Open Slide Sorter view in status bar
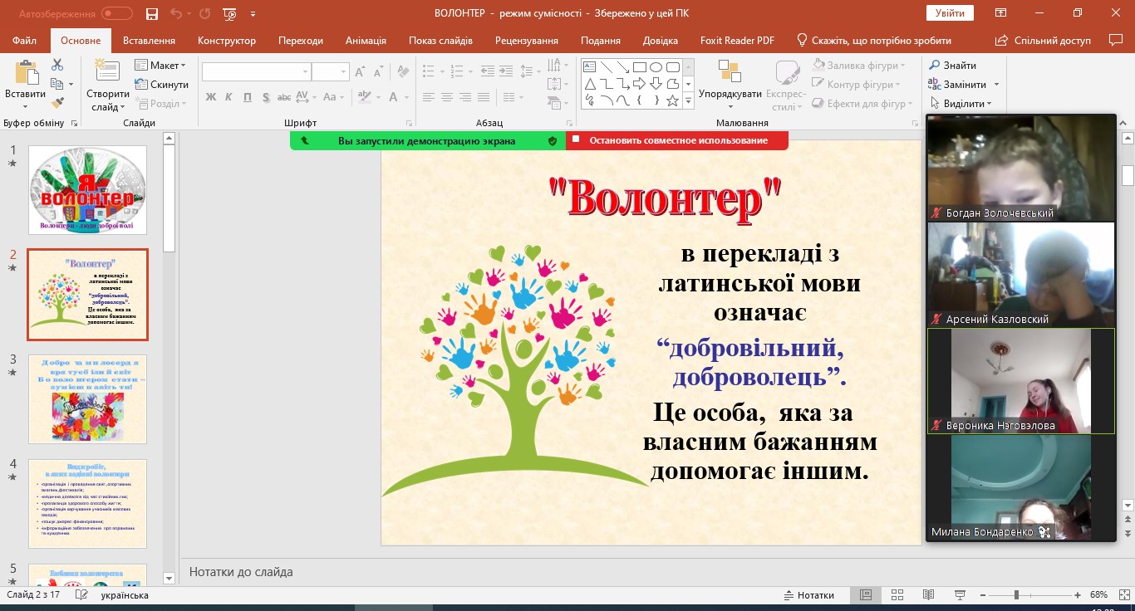Screen dimensions: 1135x611 (x=897, y=595)
